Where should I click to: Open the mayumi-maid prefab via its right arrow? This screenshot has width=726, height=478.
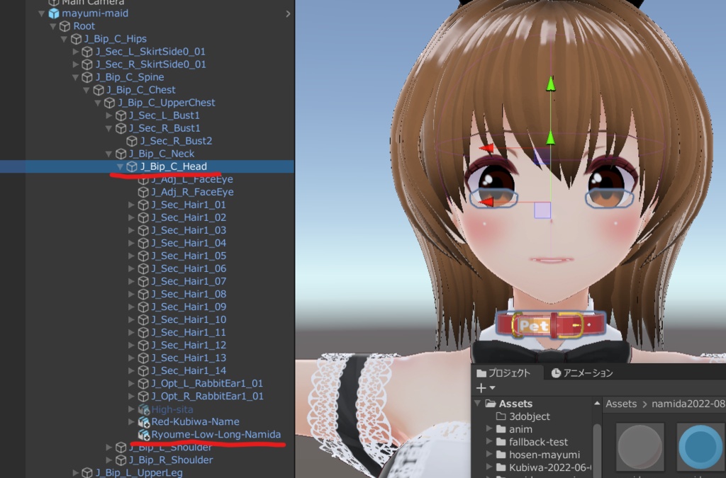pos(286,13)
